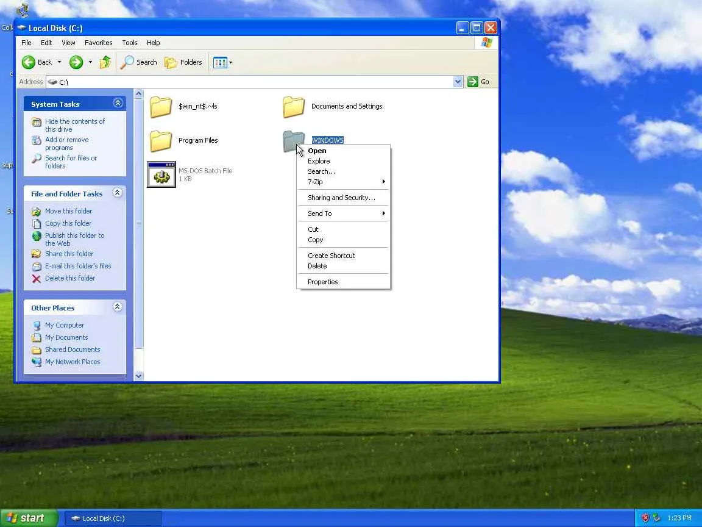Select the $win_nt$.~ls folder icon

161,107
